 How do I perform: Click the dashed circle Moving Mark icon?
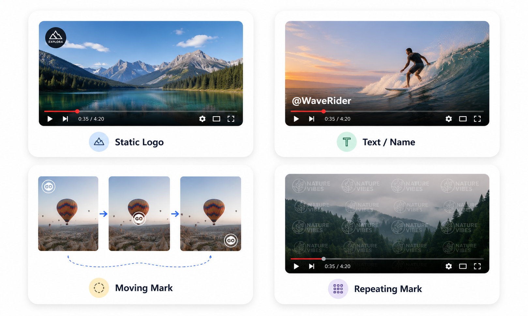(99, 288)
